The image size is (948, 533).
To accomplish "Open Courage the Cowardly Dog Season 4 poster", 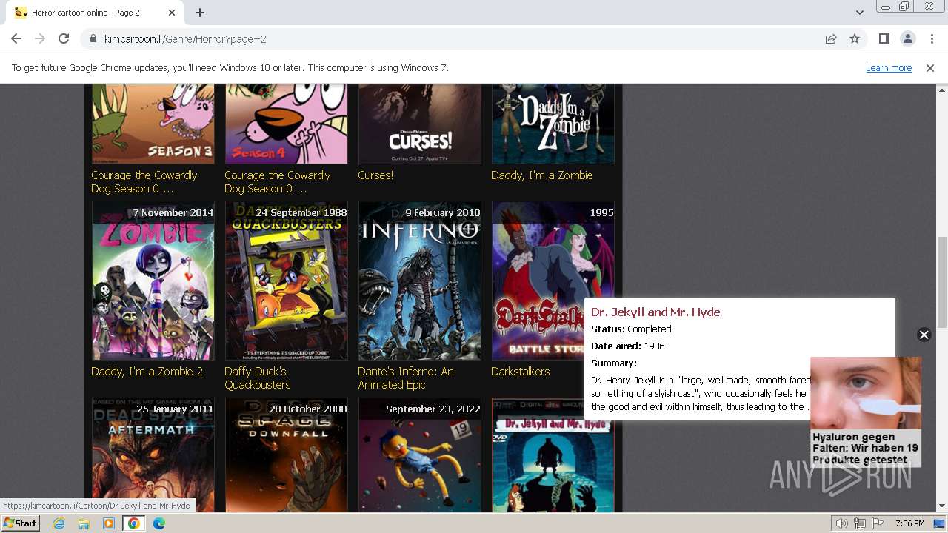I will [x=286, y=123].
